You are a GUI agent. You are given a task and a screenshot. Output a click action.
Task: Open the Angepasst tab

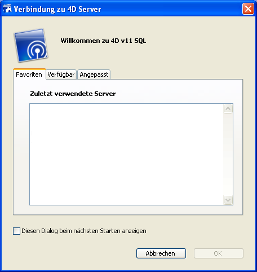pos(94,74)
